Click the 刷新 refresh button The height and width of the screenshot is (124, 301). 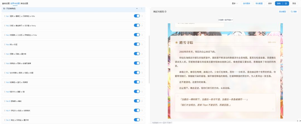294,12
